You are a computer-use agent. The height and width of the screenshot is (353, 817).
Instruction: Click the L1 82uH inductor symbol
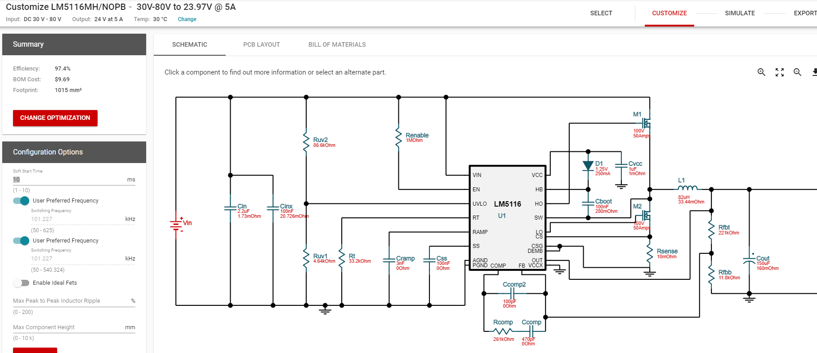[688, 188]
